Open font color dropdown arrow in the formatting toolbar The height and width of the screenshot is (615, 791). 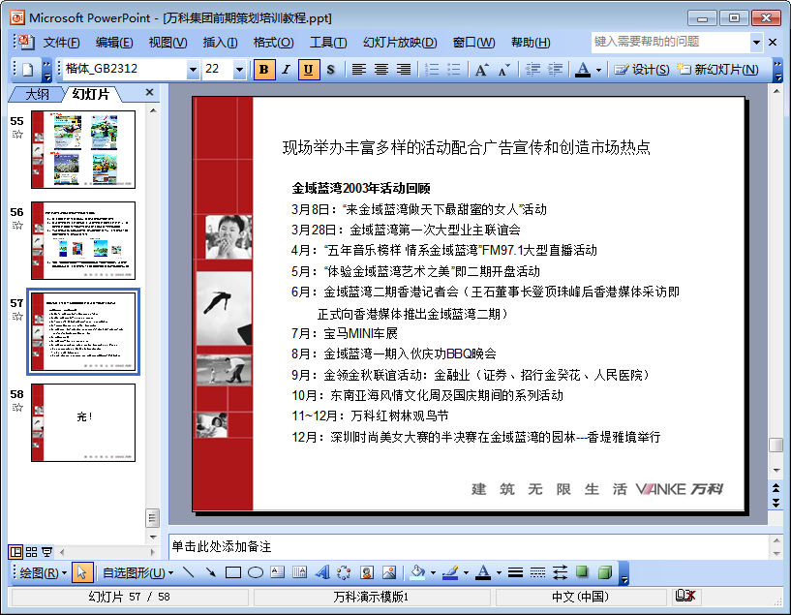(598, 70)
